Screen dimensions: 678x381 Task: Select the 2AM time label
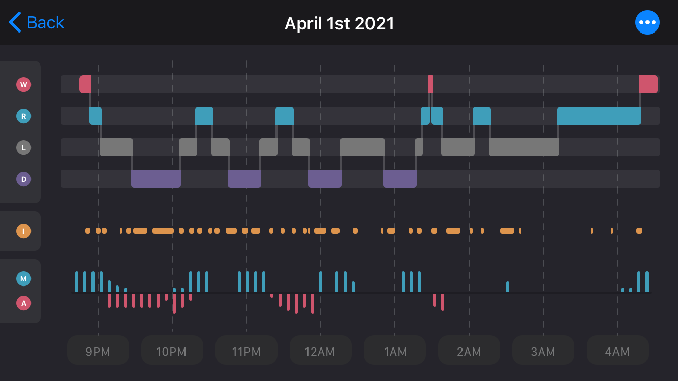[469, 351]
